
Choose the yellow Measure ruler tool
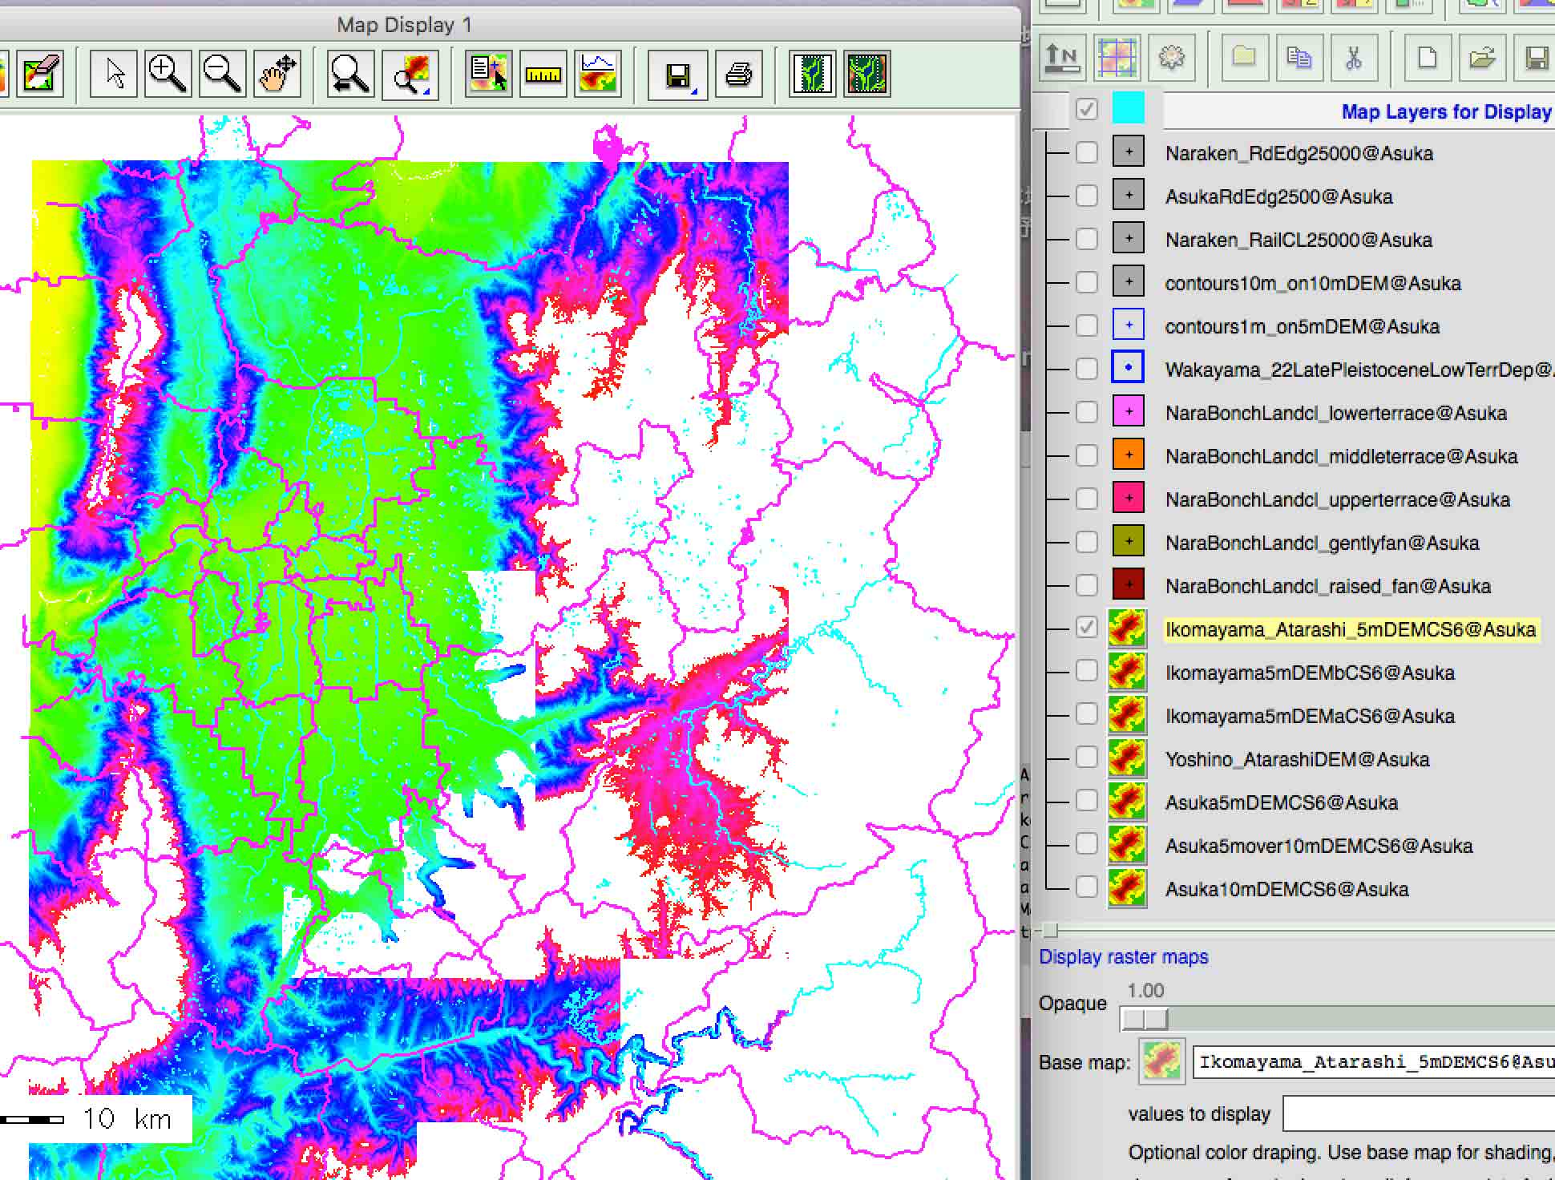pyautogui.click(x=543, y=74)
